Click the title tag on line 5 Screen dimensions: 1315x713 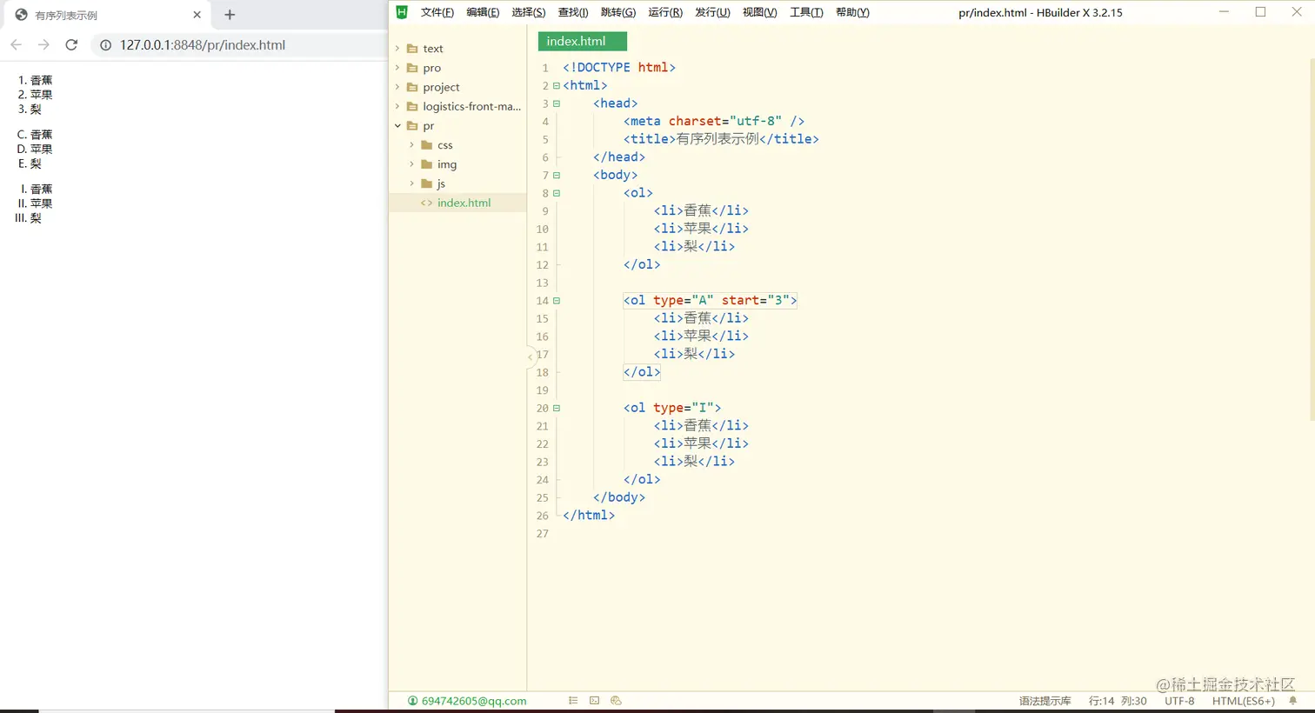point(721,139)
